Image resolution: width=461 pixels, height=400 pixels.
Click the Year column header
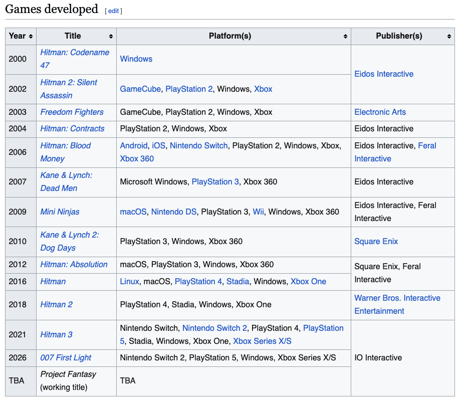click(21, 36)
